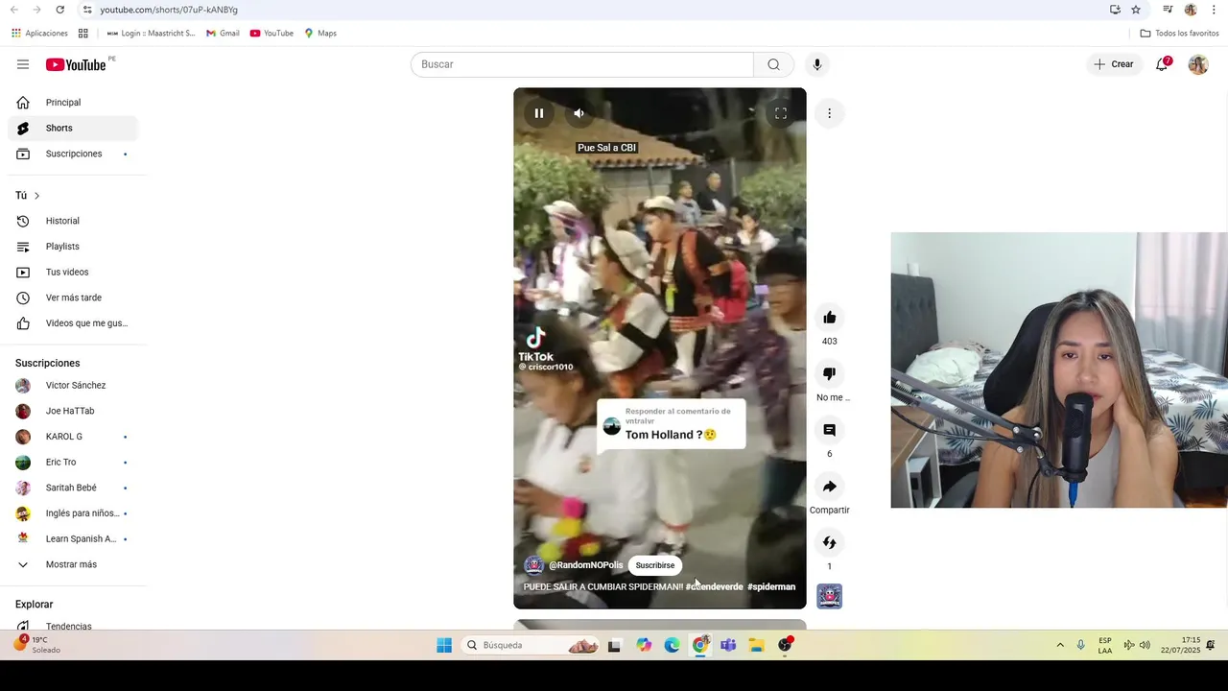Toggle the hamburger guide menu
1228x691 pixels.
(x=23, y=64)
